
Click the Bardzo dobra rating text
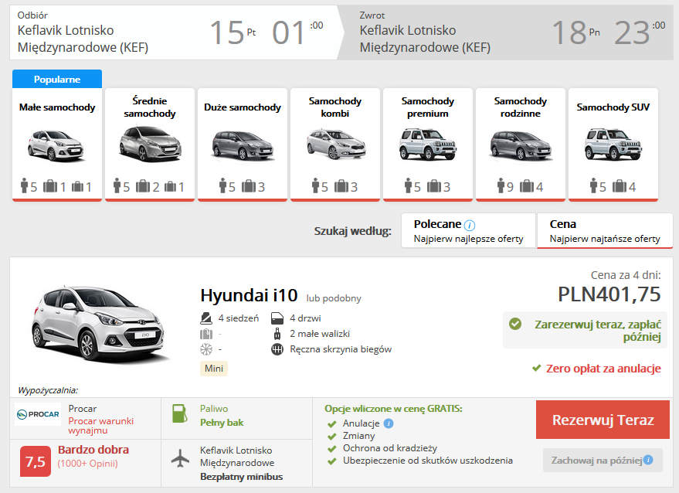click(x=93, y=450)
